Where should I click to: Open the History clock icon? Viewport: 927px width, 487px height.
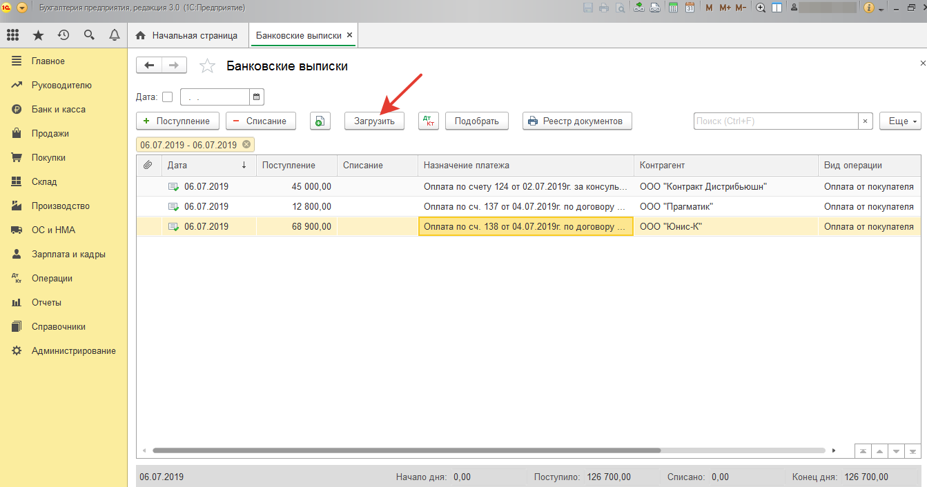pos(64,35)
